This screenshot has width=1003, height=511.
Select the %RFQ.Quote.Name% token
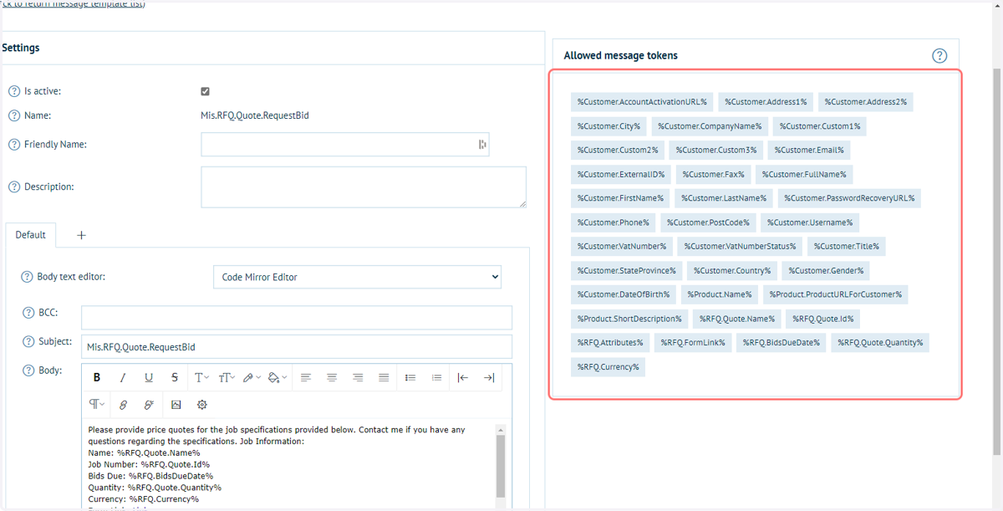pos(737,319)
